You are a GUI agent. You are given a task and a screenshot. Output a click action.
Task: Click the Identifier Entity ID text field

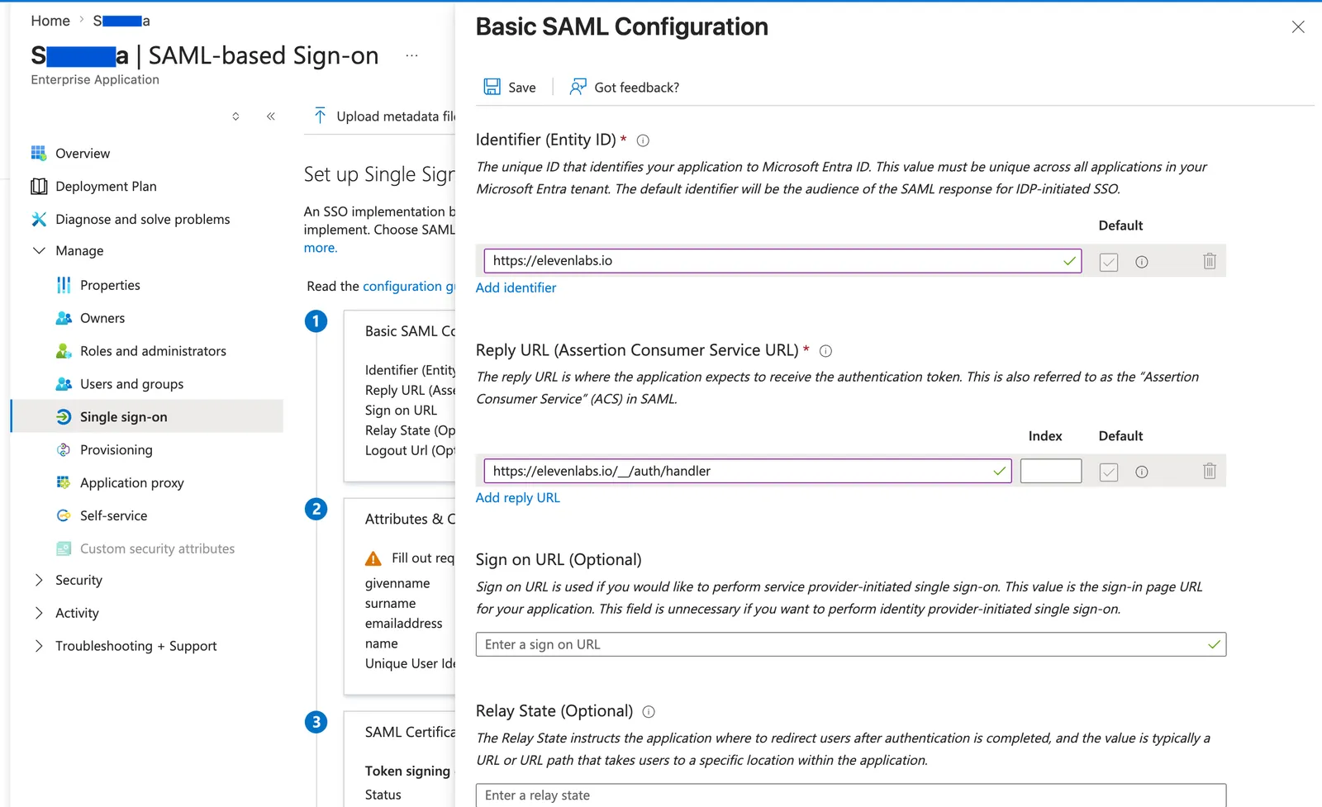[782, 261]
